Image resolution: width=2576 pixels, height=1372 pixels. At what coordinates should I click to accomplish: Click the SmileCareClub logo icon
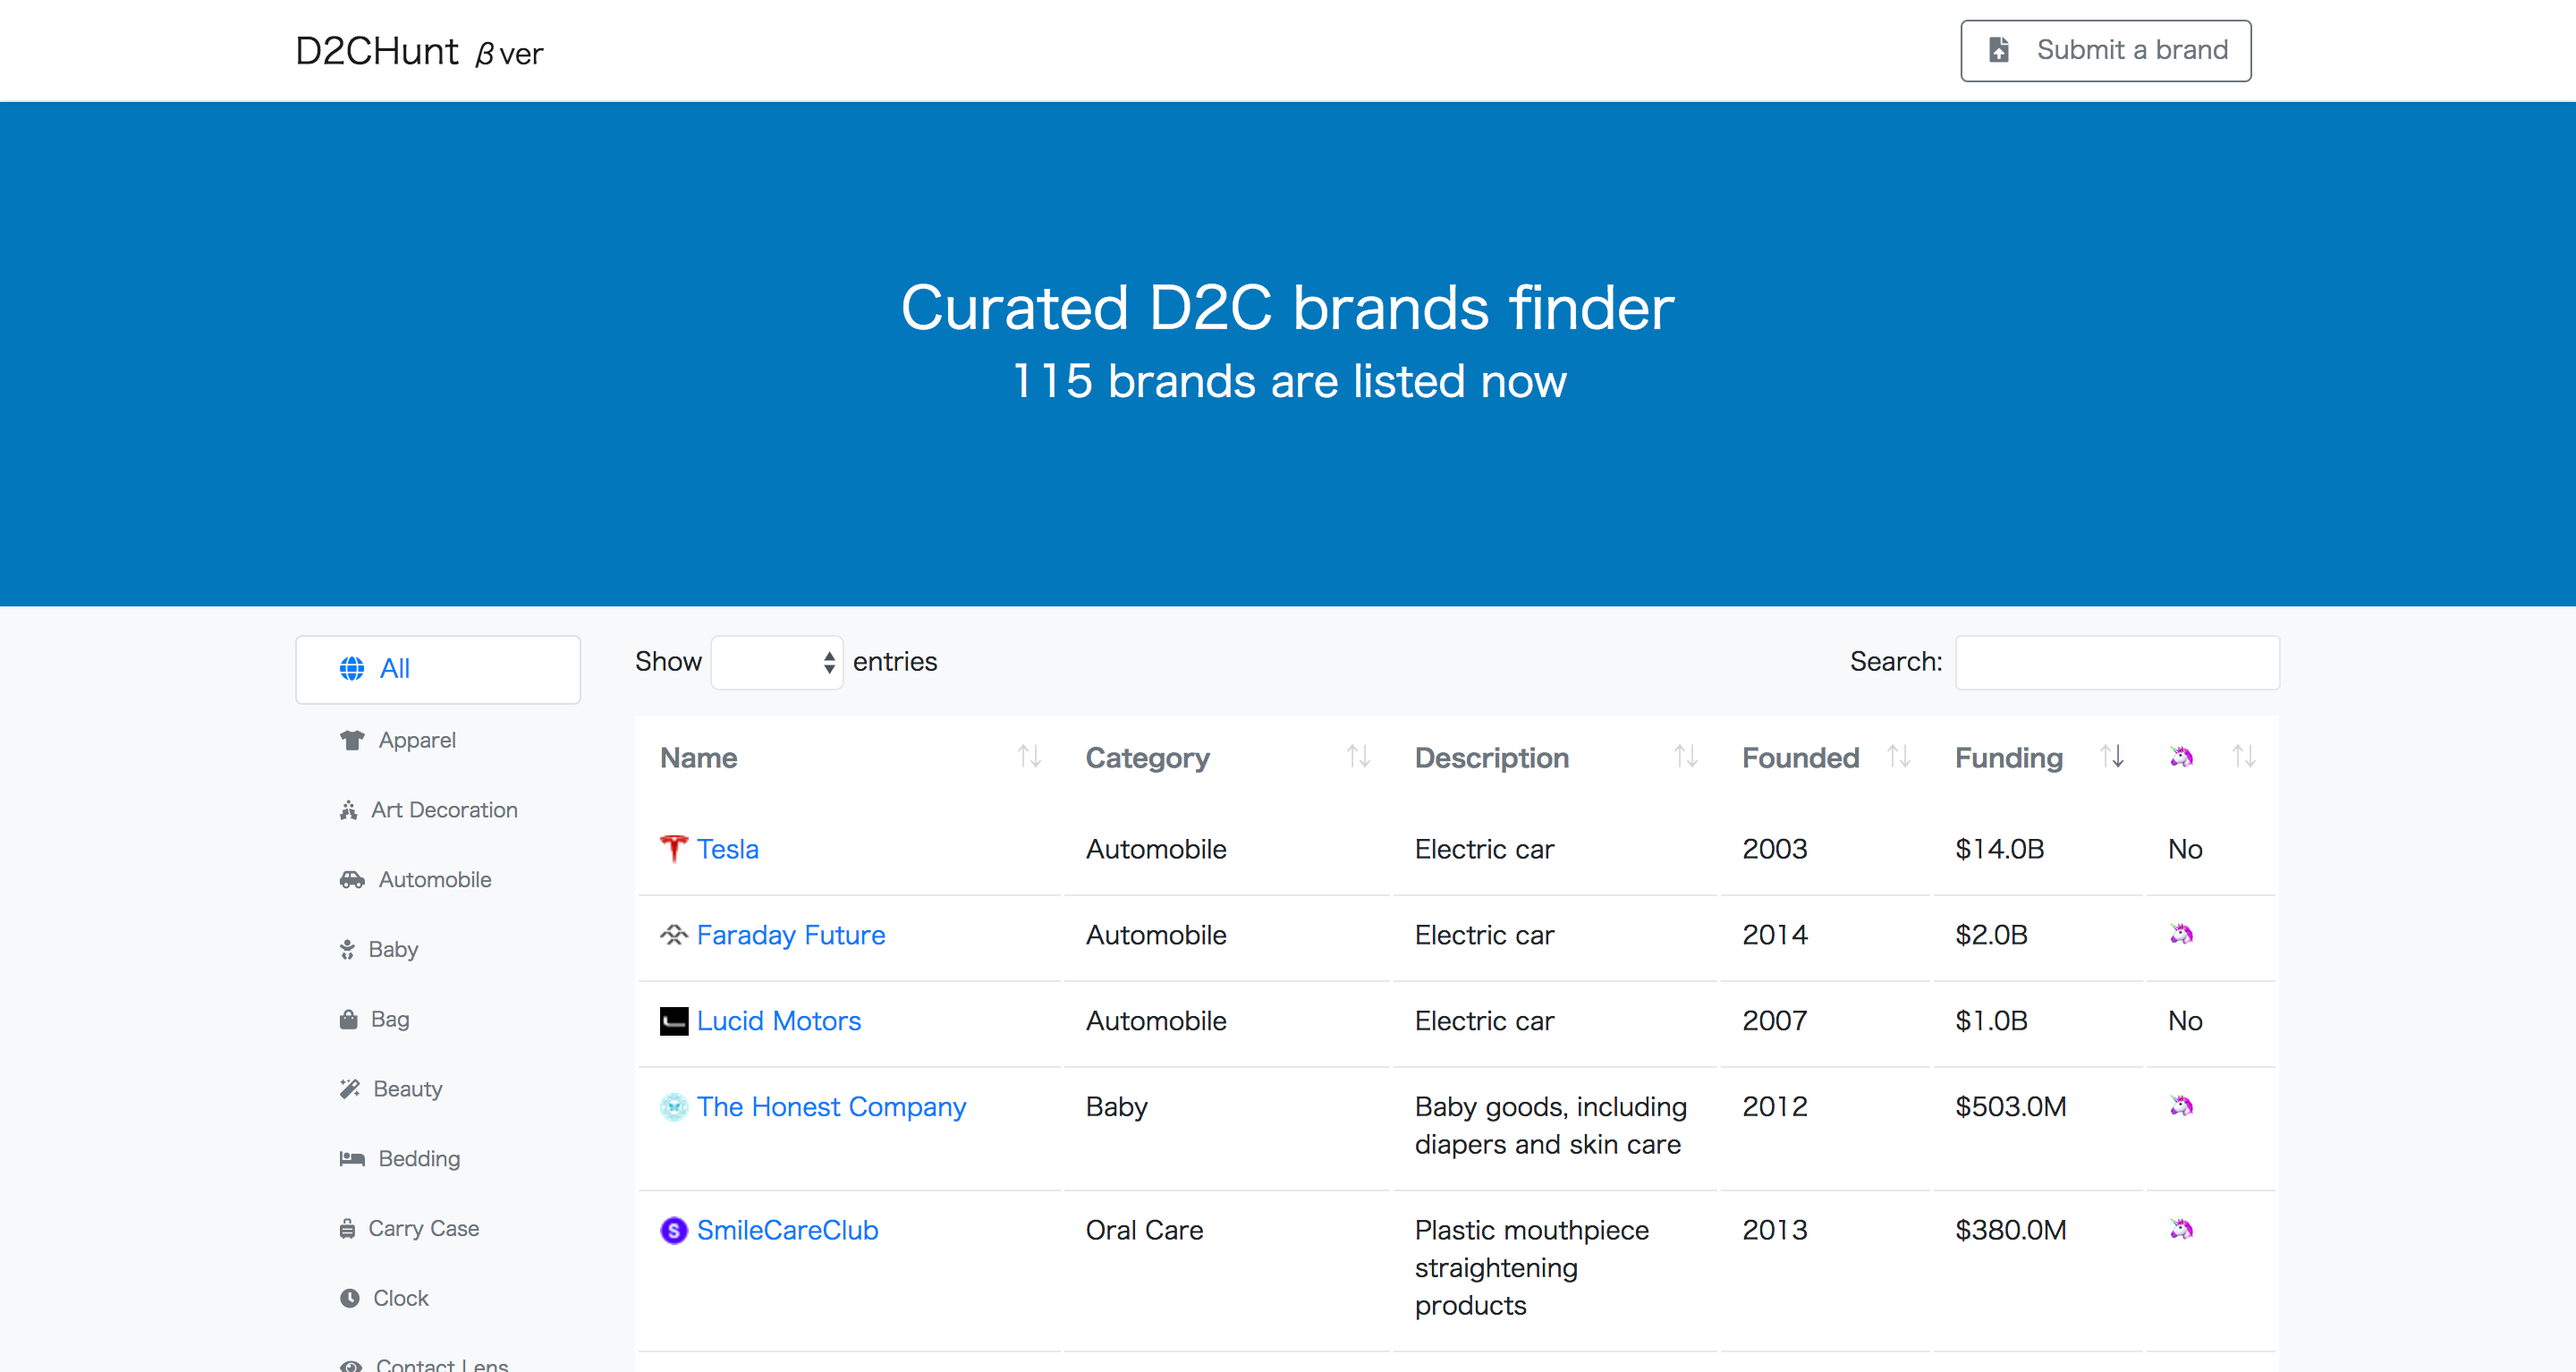(x=673, y=1230)
